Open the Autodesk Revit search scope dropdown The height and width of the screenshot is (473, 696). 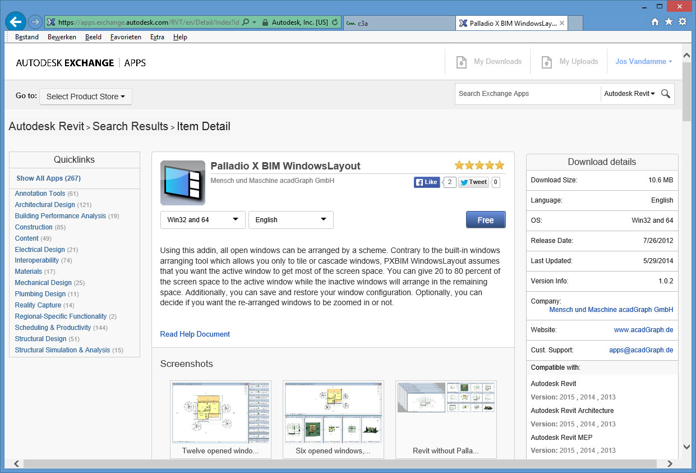click(x=629, y=94)
